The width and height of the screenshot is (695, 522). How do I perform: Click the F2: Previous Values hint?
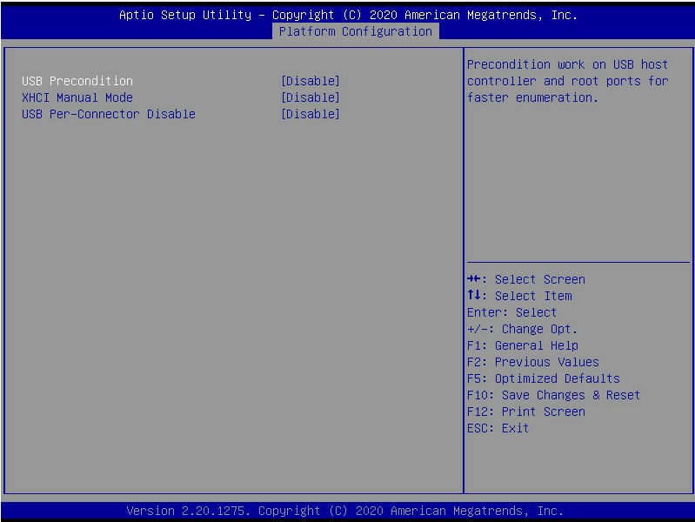532,362
